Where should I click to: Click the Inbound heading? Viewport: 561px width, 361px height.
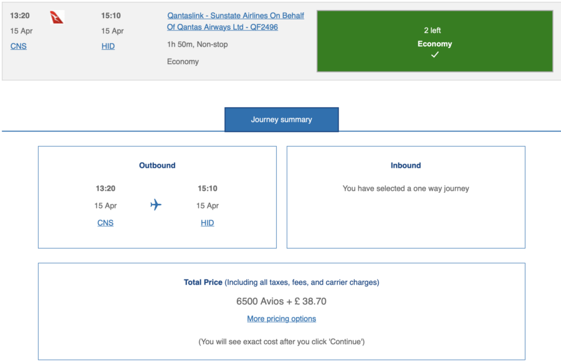click(406, 165)
